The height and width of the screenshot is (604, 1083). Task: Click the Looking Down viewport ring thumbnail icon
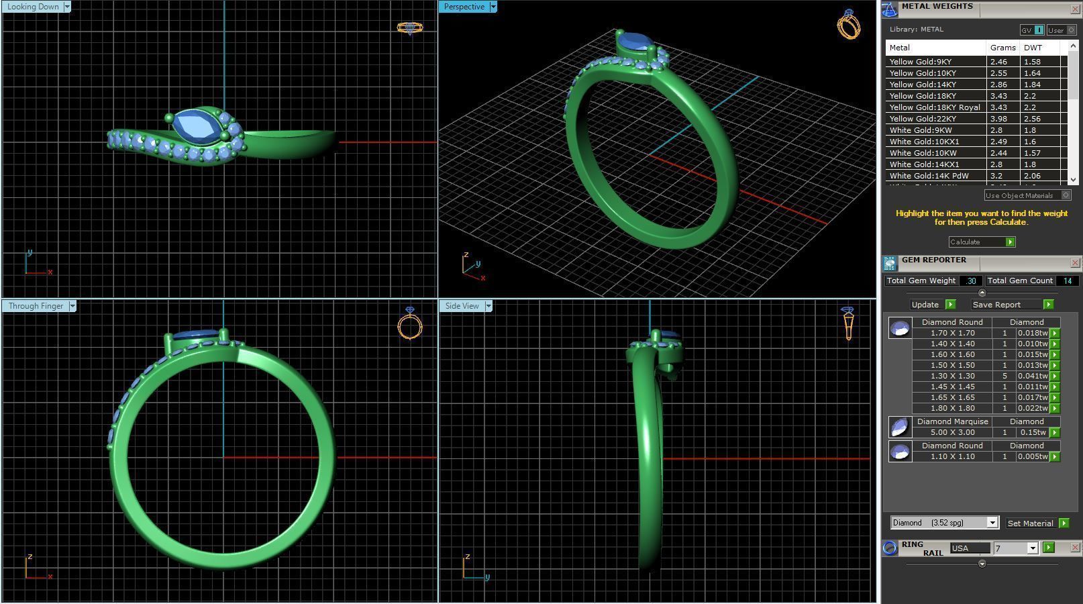[409, 28]
